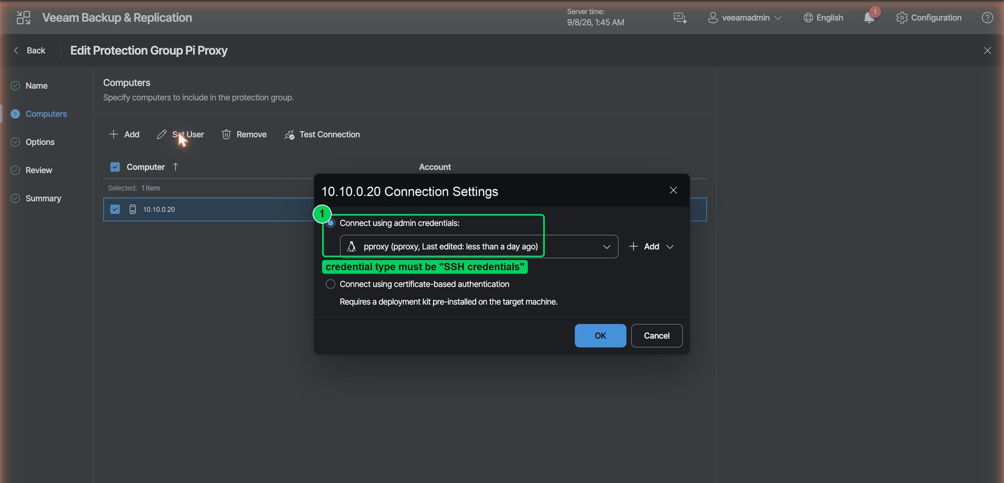This screenshot has width=1004, height=483.
Task: Add a computer with toolbar Add
Action: pos(124,134)
